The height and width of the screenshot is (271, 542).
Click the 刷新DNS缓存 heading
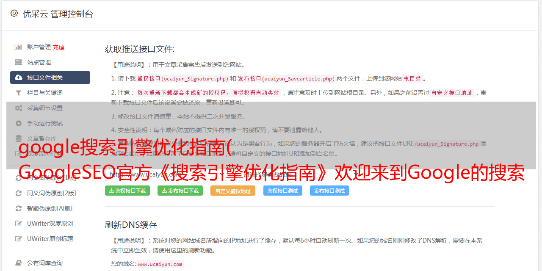[131, 224]
